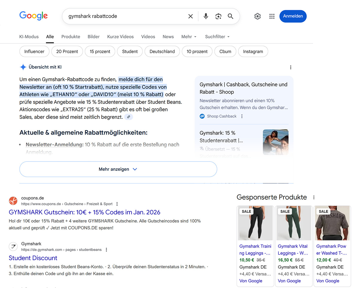
Task: Click the Anmelden sign-in button
Action: coord(293,16)
